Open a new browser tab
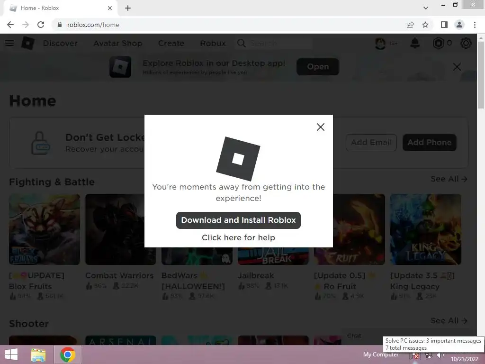The height and width of the screenshot is (364, 485). pyautogui.click(x=128, y=9)
